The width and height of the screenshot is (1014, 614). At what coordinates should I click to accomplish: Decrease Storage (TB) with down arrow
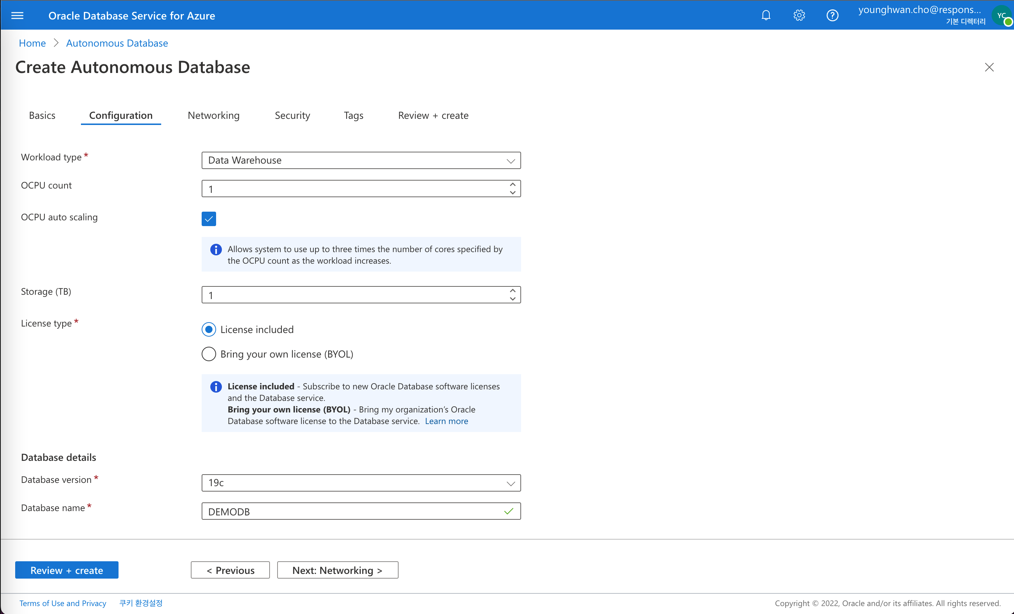coord(512,299)
